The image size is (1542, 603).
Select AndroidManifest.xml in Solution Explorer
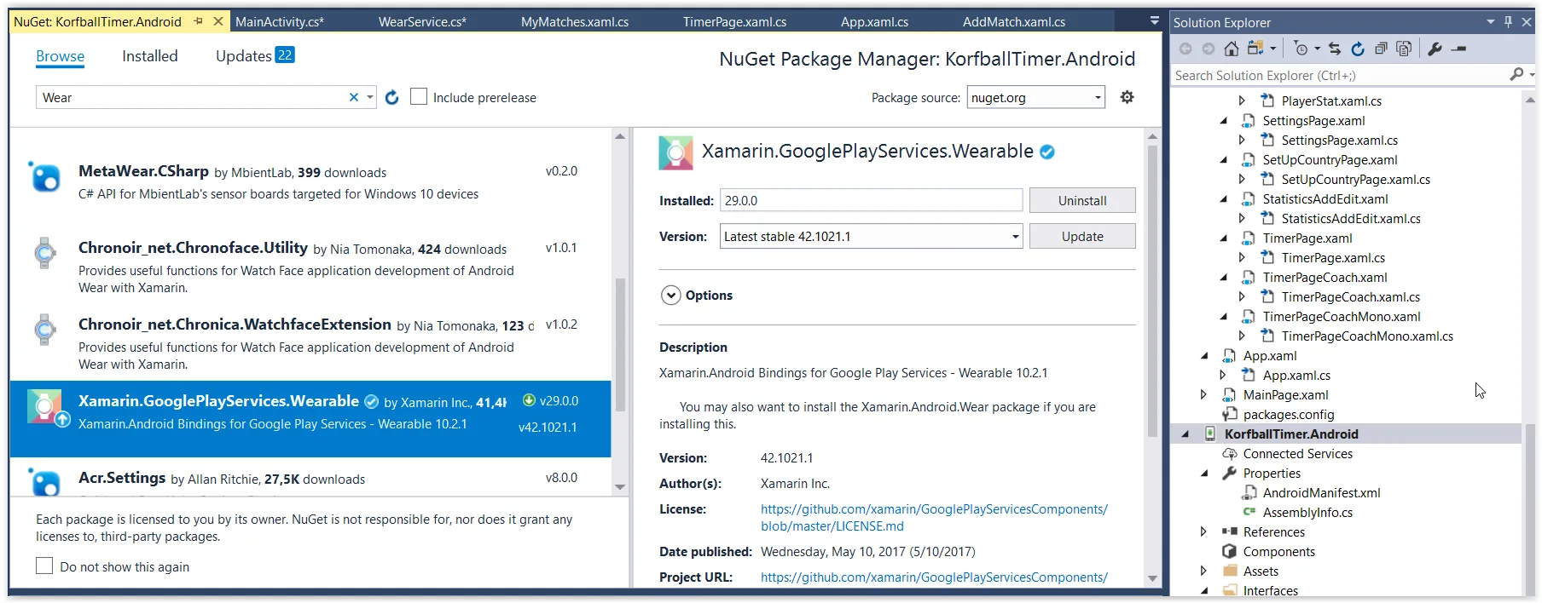(x=1321, y=492)
